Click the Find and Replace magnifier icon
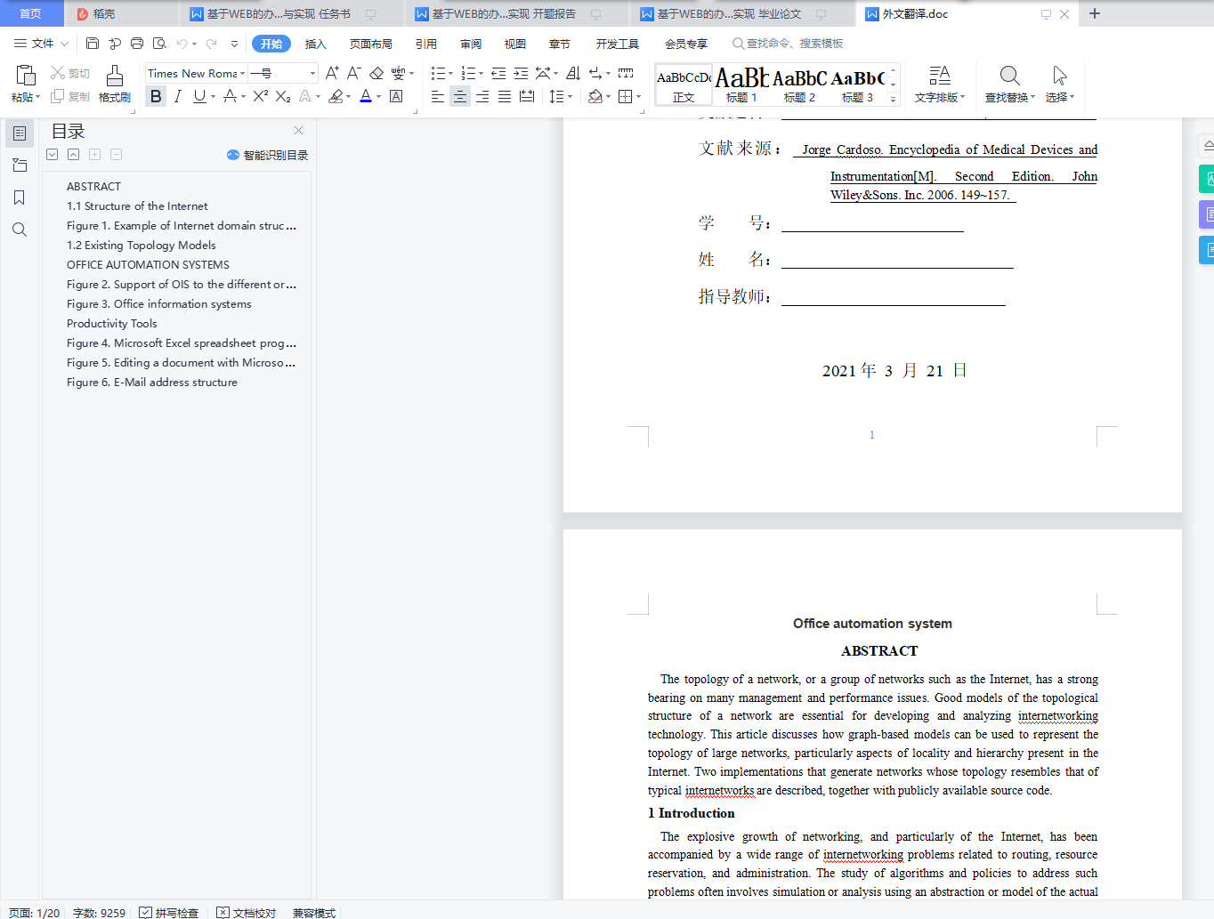This screenshot has height=919, width=1214. click(1009, 76)
